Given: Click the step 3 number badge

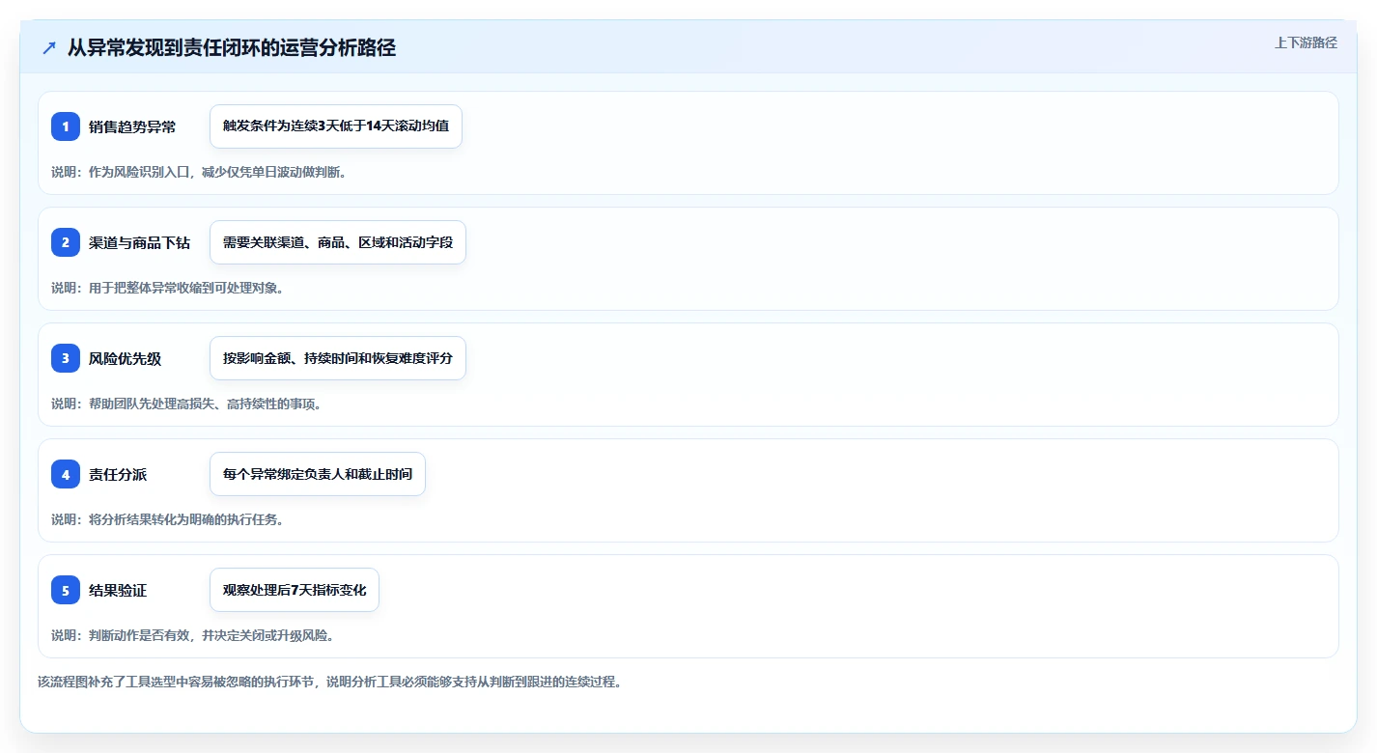Looking at the screenshot, I should tap(66, 358).
